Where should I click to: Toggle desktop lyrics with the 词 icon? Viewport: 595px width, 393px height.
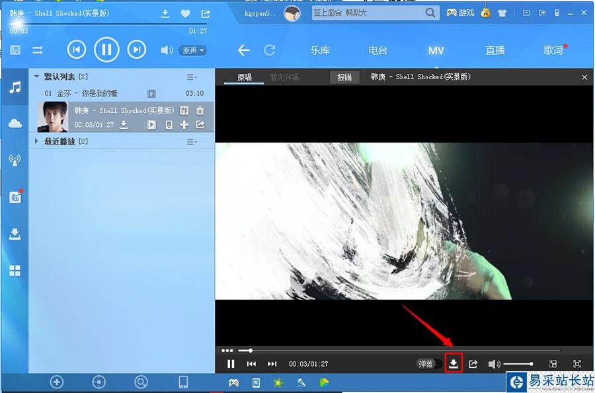[x=15, y=50]
